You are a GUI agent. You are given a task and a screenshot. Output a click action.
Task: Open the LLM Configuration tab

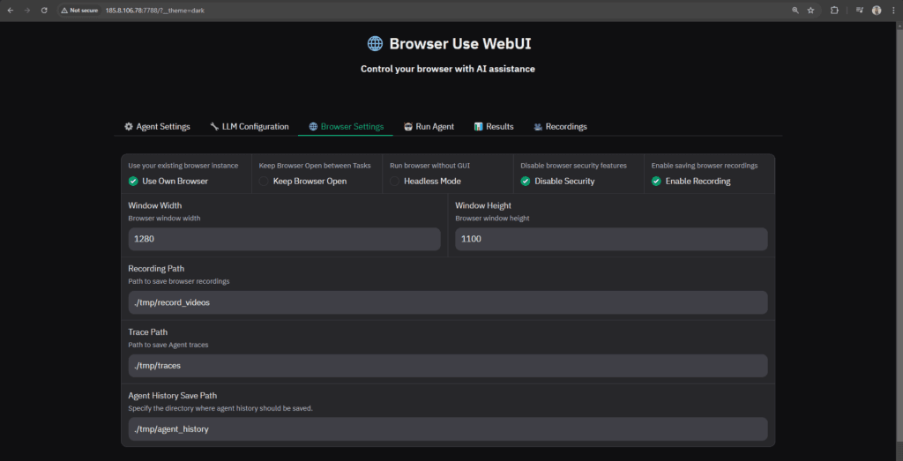pos(250,127)
